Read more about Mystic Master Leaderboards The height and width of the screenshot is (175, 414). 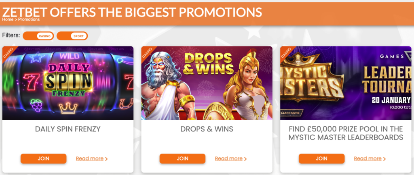coord(370,159)
